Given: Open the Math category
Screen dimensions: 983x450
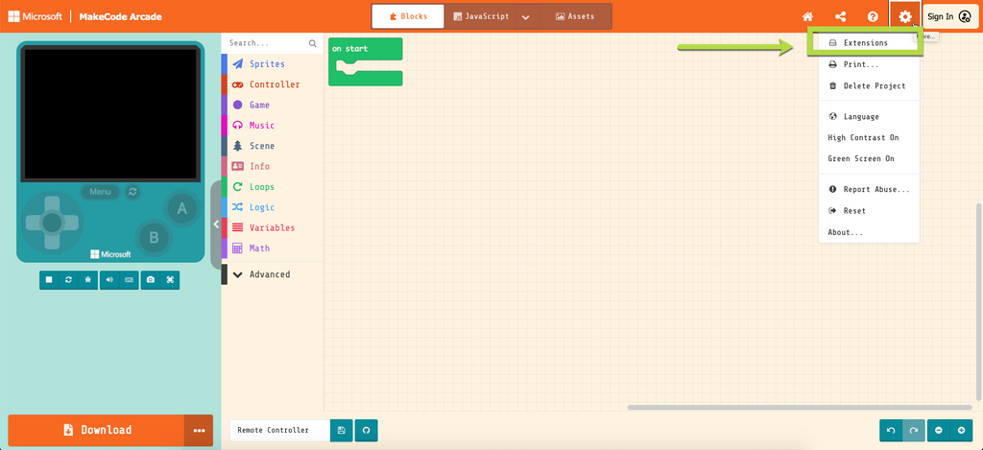Looking at the screenshot, I should (x=272, y=249).
